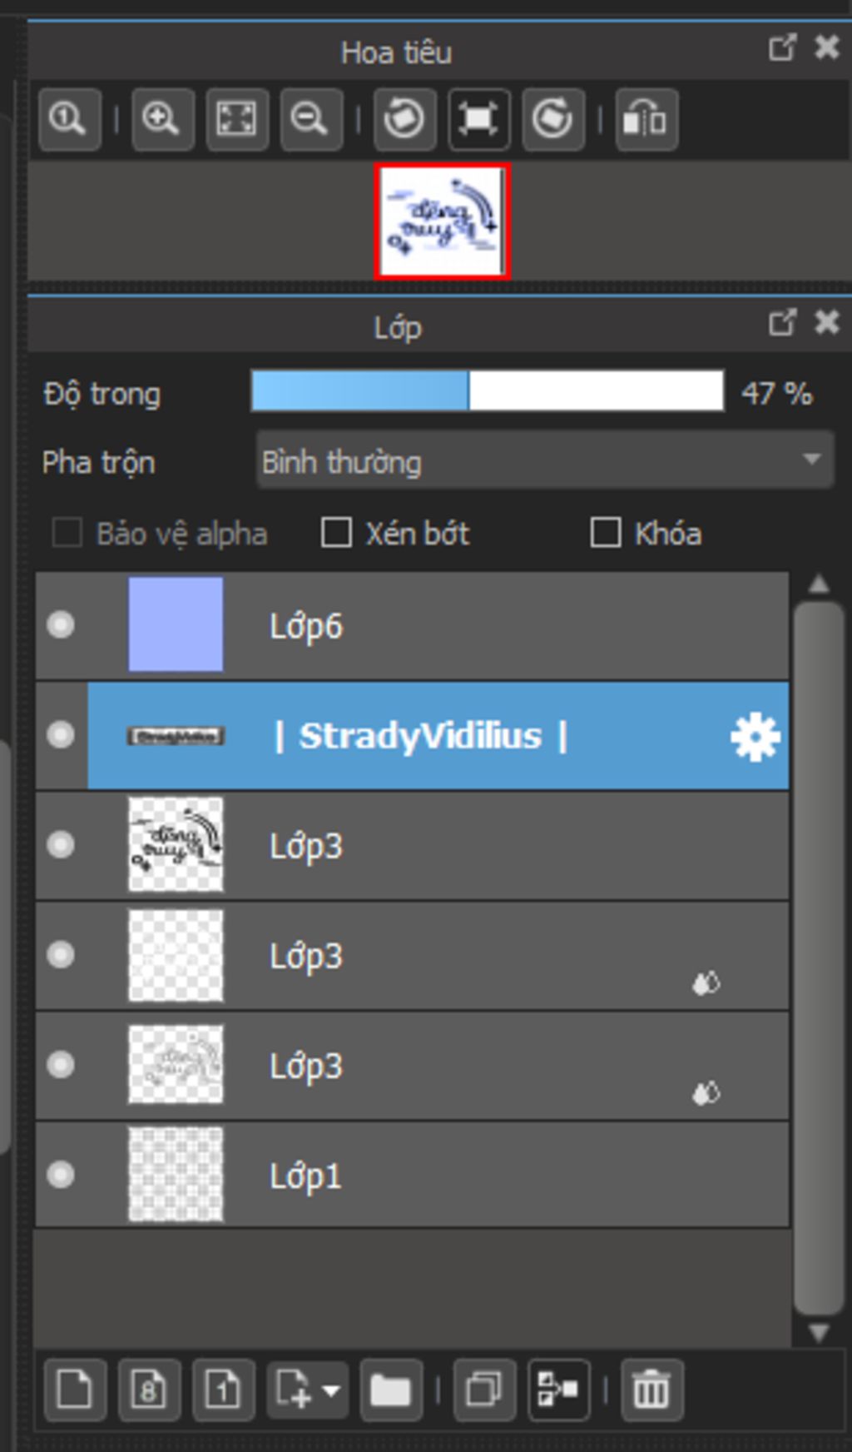The width and height of the screenshot is (852, 1452).
Task: Click the Độ trong opacity slider
Action: point(487,391)
